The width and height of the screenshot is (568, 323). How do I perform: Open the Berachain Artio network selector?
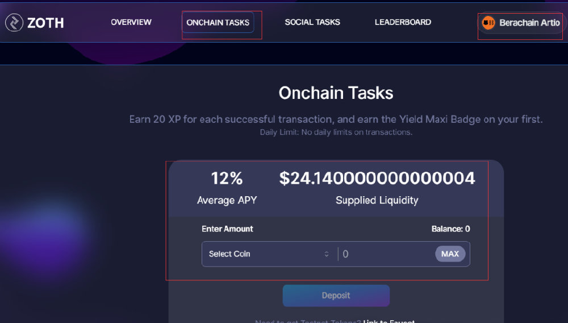pos(520,23)
